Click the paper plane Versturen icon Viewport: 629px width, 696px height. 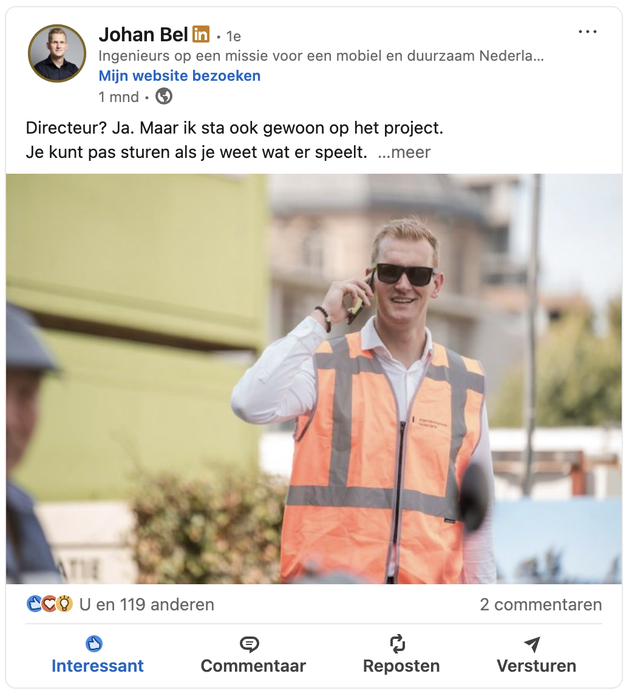[532, 644]
